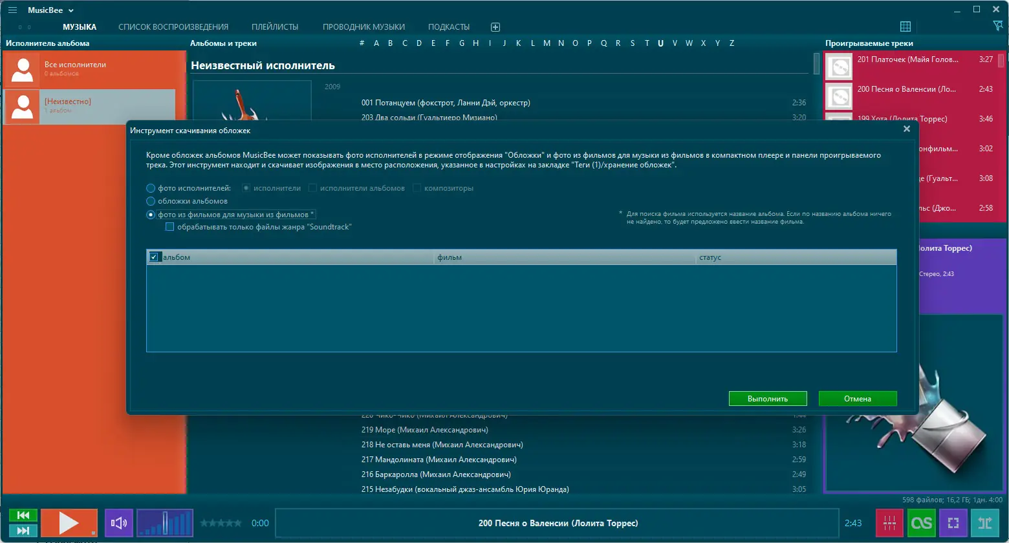Click the Выполнить button

768,399
